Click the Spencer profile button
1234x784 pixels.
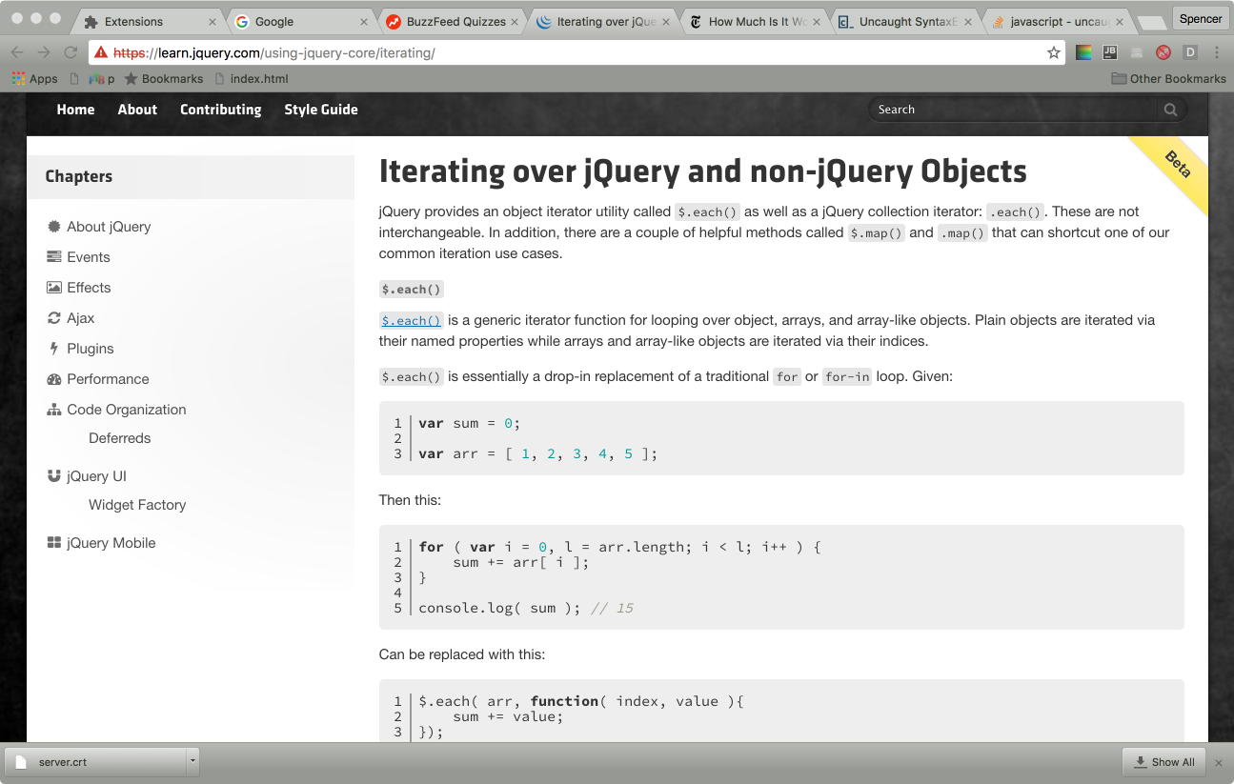click(1200, 18)
